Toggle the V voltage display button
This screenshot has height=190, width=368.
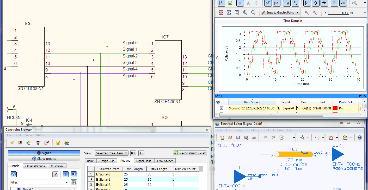click(x=240, y=3)
